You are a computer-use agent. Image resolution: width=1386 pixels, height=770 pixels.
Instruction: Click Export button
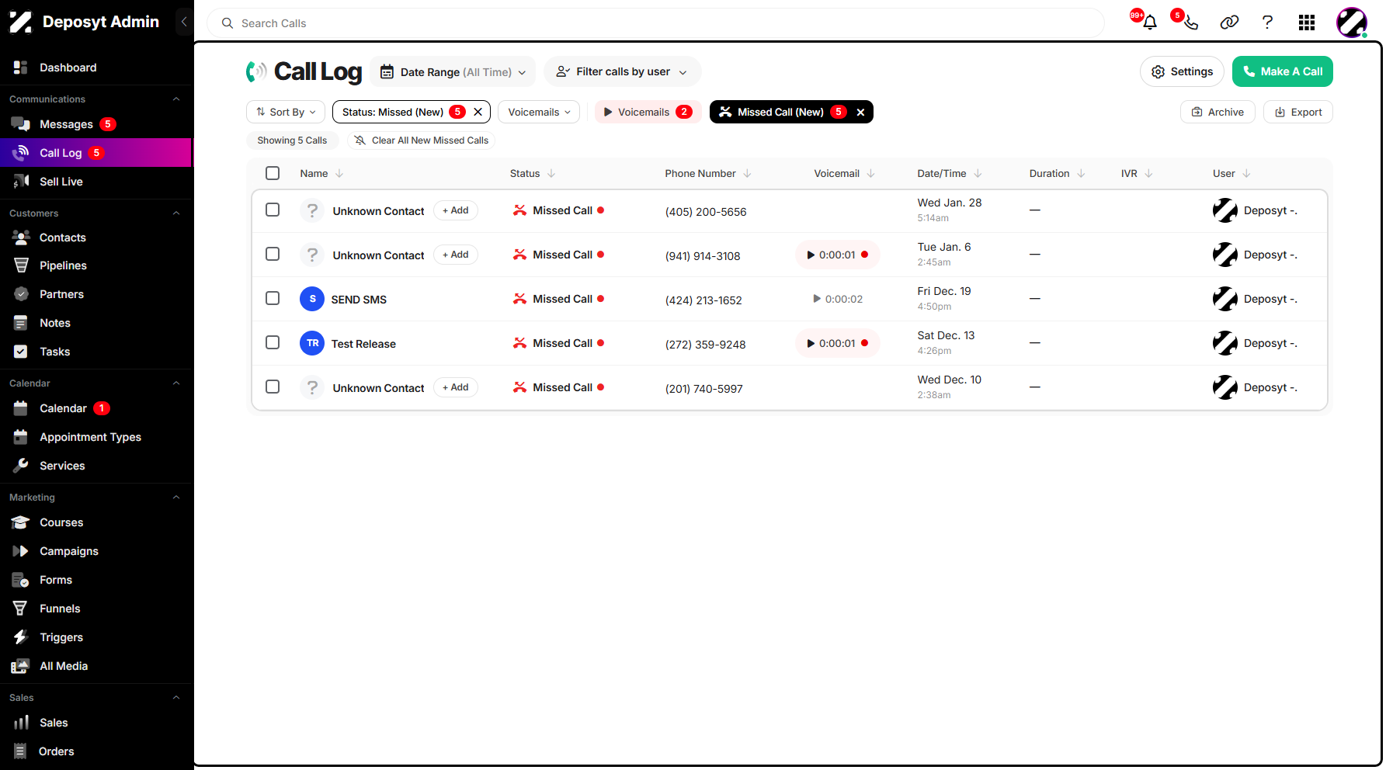pos(1298,112)
